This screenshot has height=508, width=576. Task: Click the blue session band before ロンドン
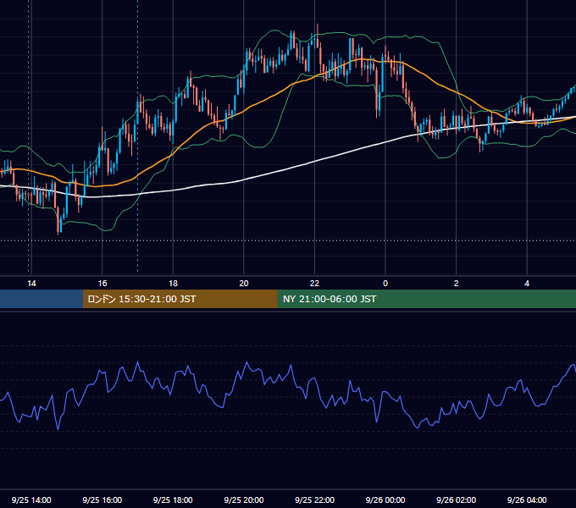point(42,299)
